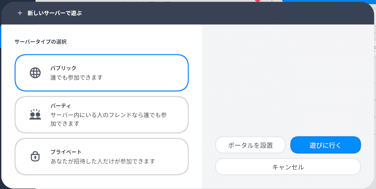The width and height of the screenshot is (376, 189).
Task: Click the plus icon in header
Action: click(x=20, y=13)
